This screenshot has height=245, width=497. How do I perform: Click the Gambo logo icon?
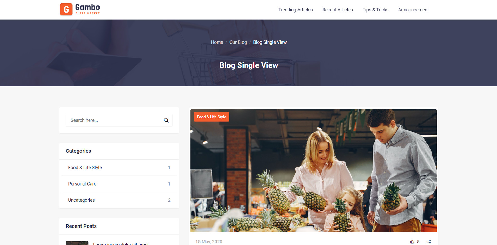(x=66, y=9)
